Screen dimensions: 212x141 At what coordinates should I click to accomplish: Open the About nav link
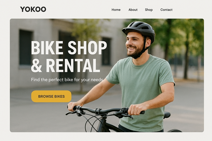133,10
